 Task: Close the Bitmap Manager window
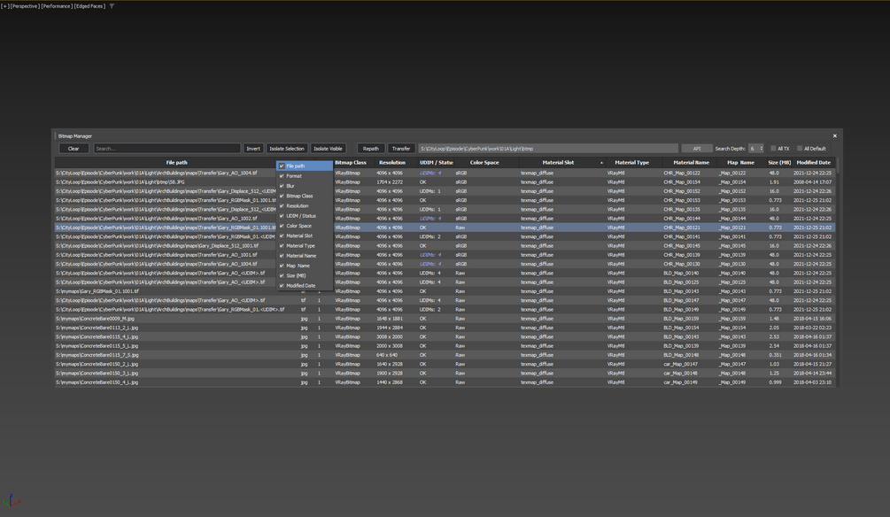click(x=834, y=136)
